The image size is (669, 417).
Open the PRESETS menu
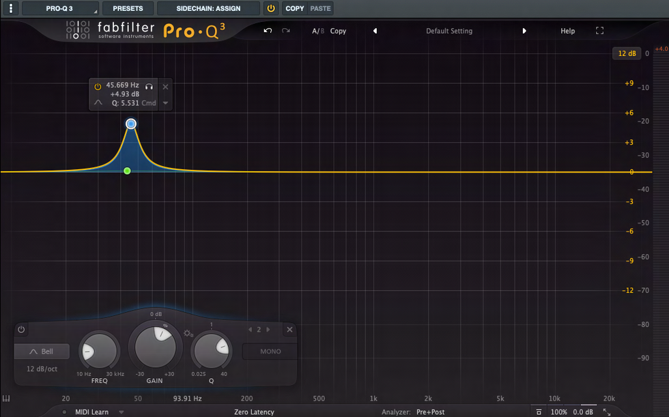point(128,8)
